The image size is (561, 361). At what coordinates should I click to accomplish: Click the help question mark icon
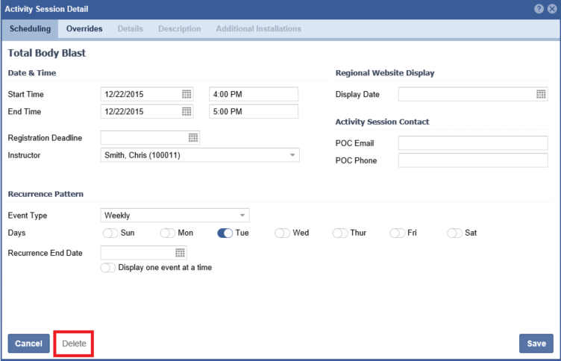pos(539,8)
